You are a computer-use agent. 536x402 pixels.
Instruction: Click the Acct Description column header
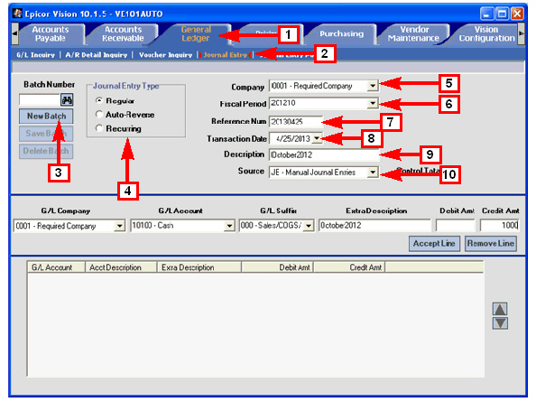121,267
